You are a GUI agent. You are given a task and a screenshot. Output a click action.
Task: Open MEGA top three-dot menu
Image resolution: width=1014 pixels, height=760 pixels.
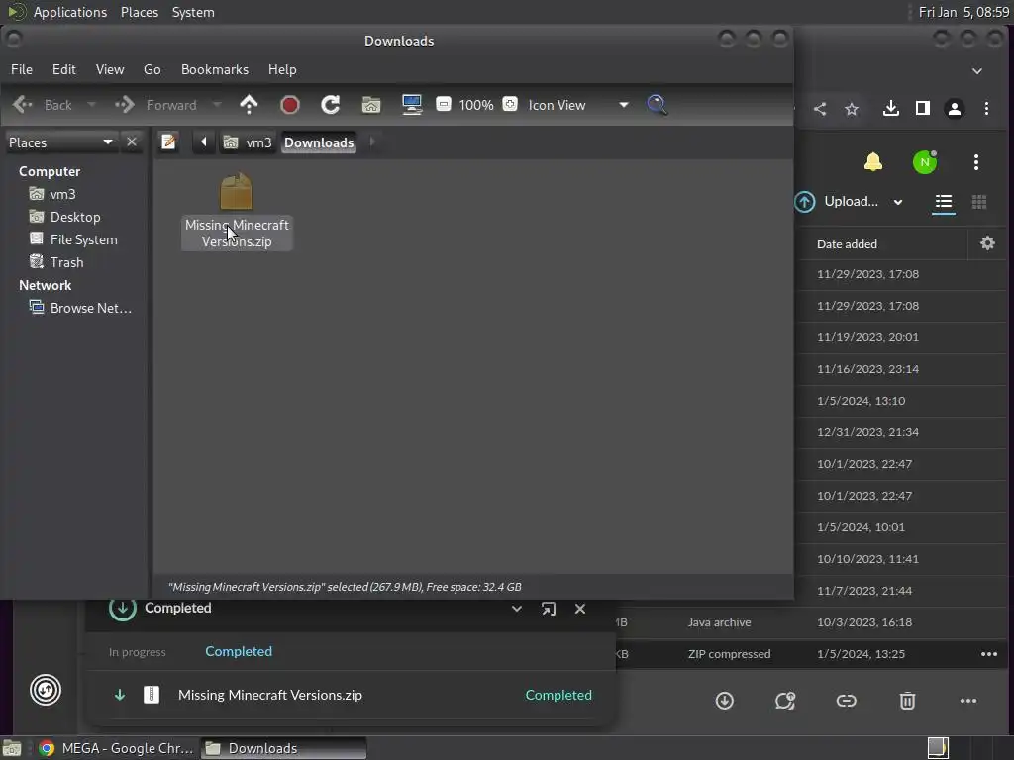tap(975, 161)
